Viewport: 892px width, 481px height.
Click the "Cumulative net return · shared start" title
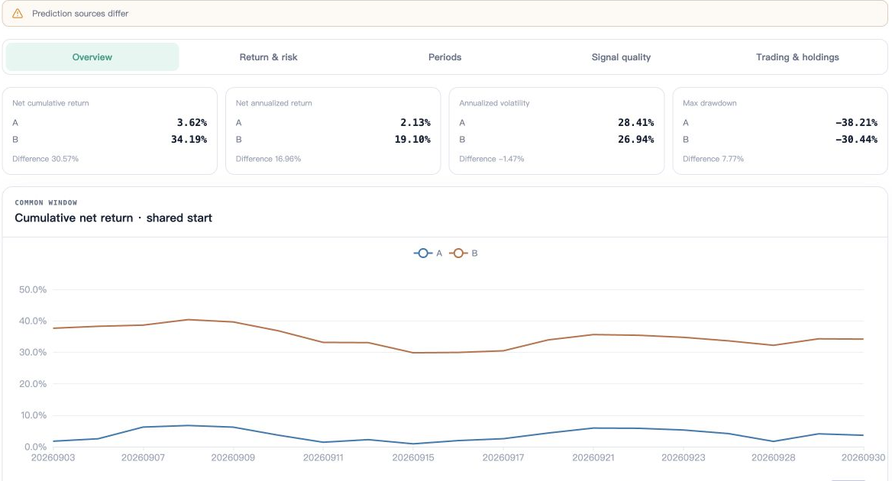click(113, 218)
